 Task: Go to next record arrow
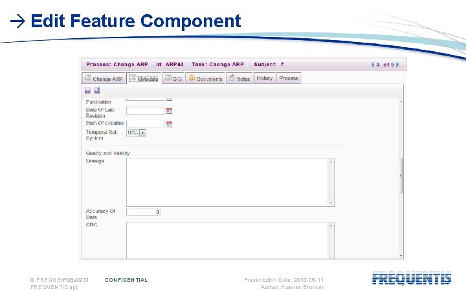(x=397, y=65)
